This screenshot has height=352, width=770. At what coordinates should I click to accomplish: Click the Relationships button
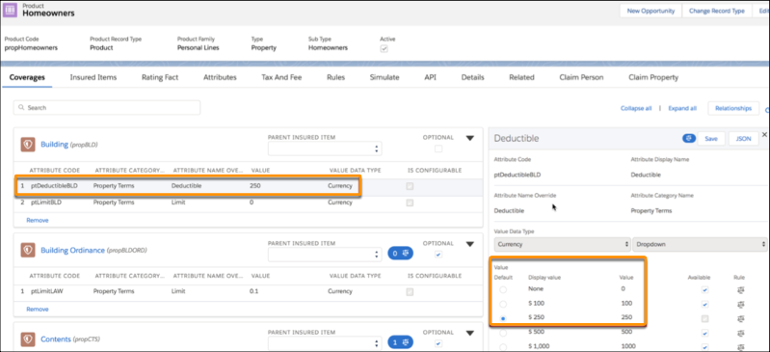733,108
